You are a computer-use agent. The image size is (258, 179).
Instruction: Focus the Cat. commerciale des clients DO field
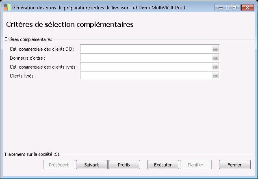(x=146, y=49)
